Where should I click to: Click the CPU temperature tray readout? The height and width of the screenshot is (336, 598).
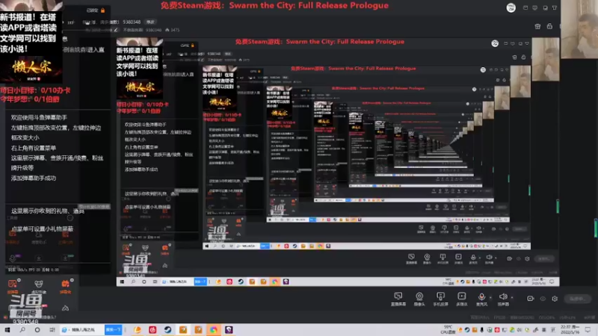coord(448,330)
